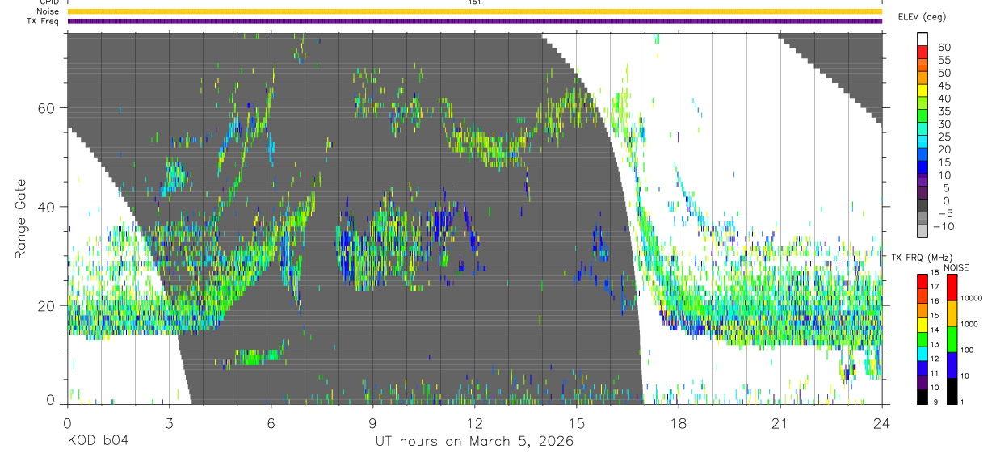Click the 9 label on TX FRQ scale
The height and width of the screenshot is (458, 992).
coord(935,402)
